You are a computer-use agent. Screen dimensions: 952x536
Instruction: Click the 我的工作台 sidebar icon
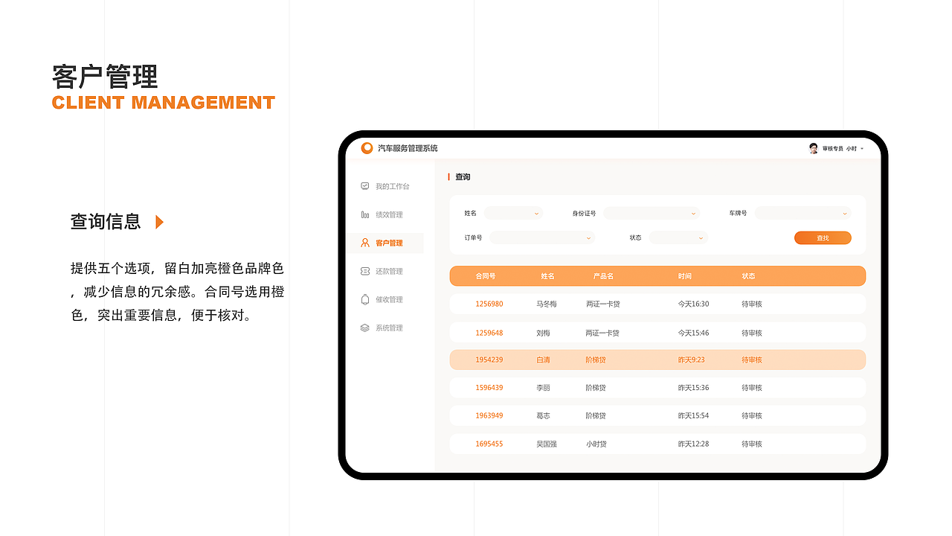[364, 186]
